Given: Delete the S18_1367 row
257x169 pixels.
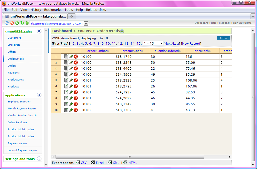Looking at the screenshot, I should point(76,110).
